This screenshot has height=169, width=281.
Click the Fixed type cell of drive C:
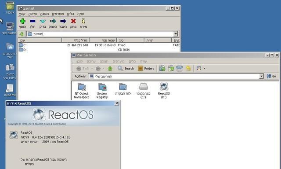click(122, 45)
